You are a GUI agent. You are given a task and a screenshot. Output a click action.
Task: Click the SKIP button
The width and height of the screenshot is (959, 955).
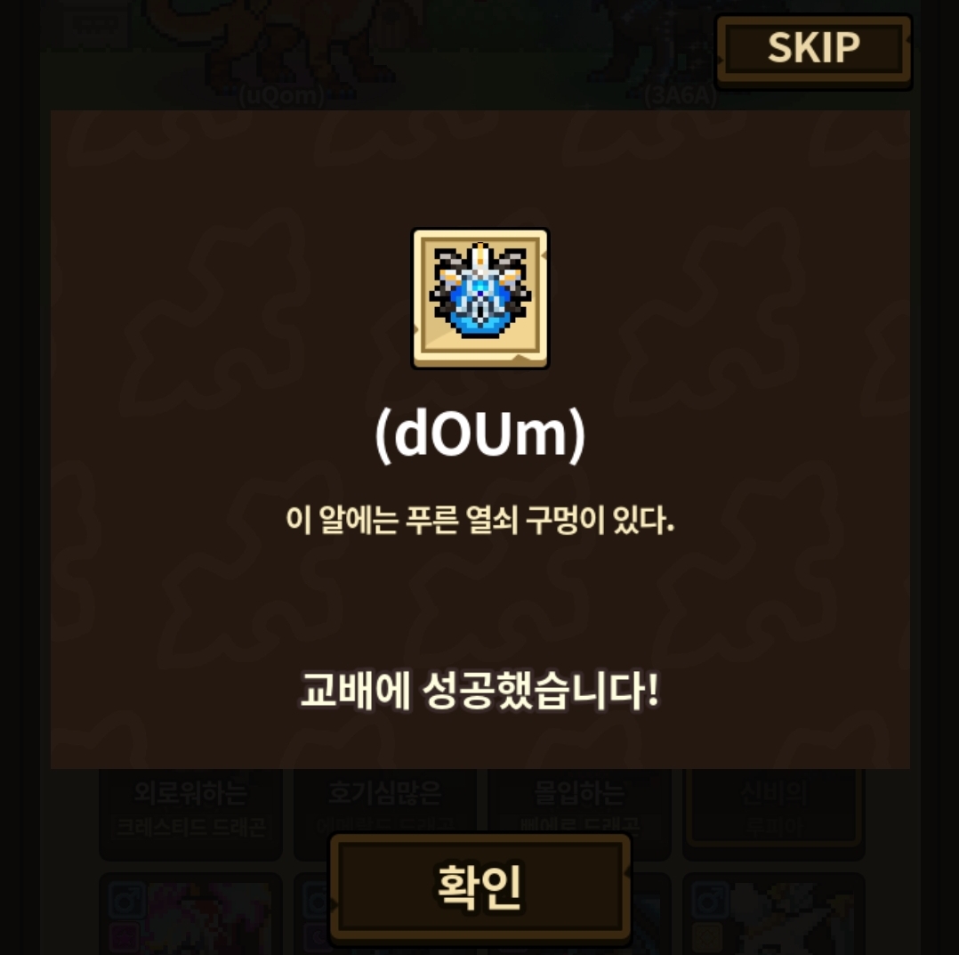(x=813, y=50)
